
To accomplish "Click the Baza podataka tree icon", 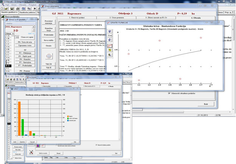I will tap(3, 17).
